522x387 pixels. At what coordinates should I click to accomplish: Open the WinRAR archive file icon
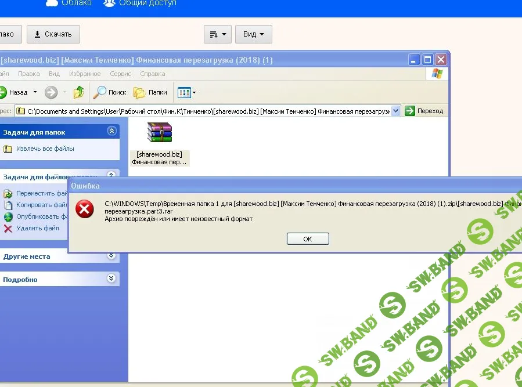click(x=160, y=132)
